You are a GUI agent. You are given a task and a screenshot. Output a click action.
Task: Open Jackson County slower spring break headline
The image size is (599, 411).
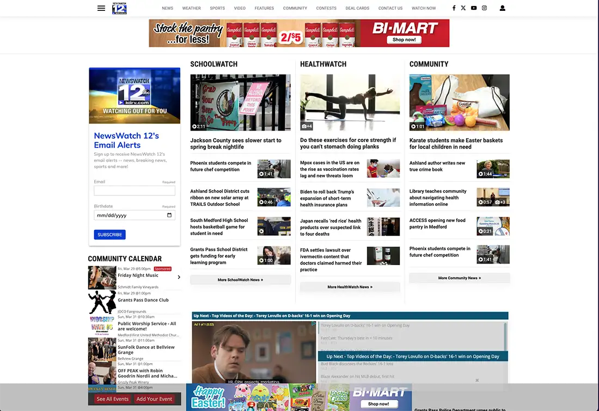tap(236, 144)
